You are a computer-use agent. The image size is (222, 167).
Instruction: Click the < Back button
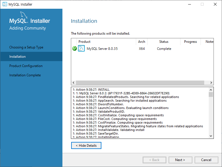click(x=154, y=160)
